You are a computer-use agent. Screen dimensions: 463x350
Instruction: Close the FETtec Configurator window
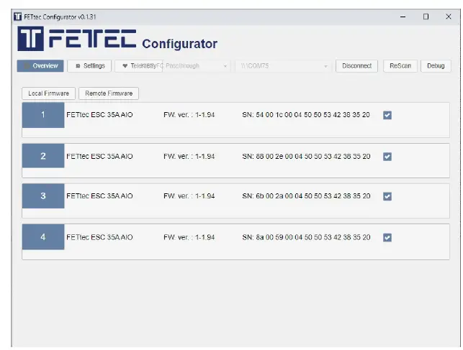pyautogui.click(x=448, y=17)
